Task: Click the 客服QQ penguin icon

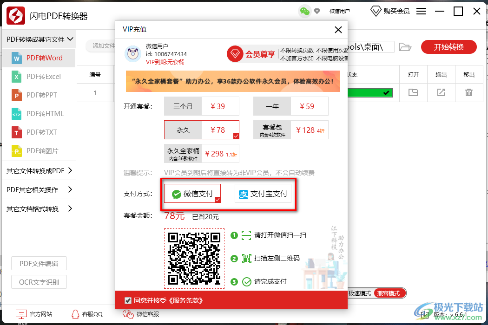Action: [75, 314]
